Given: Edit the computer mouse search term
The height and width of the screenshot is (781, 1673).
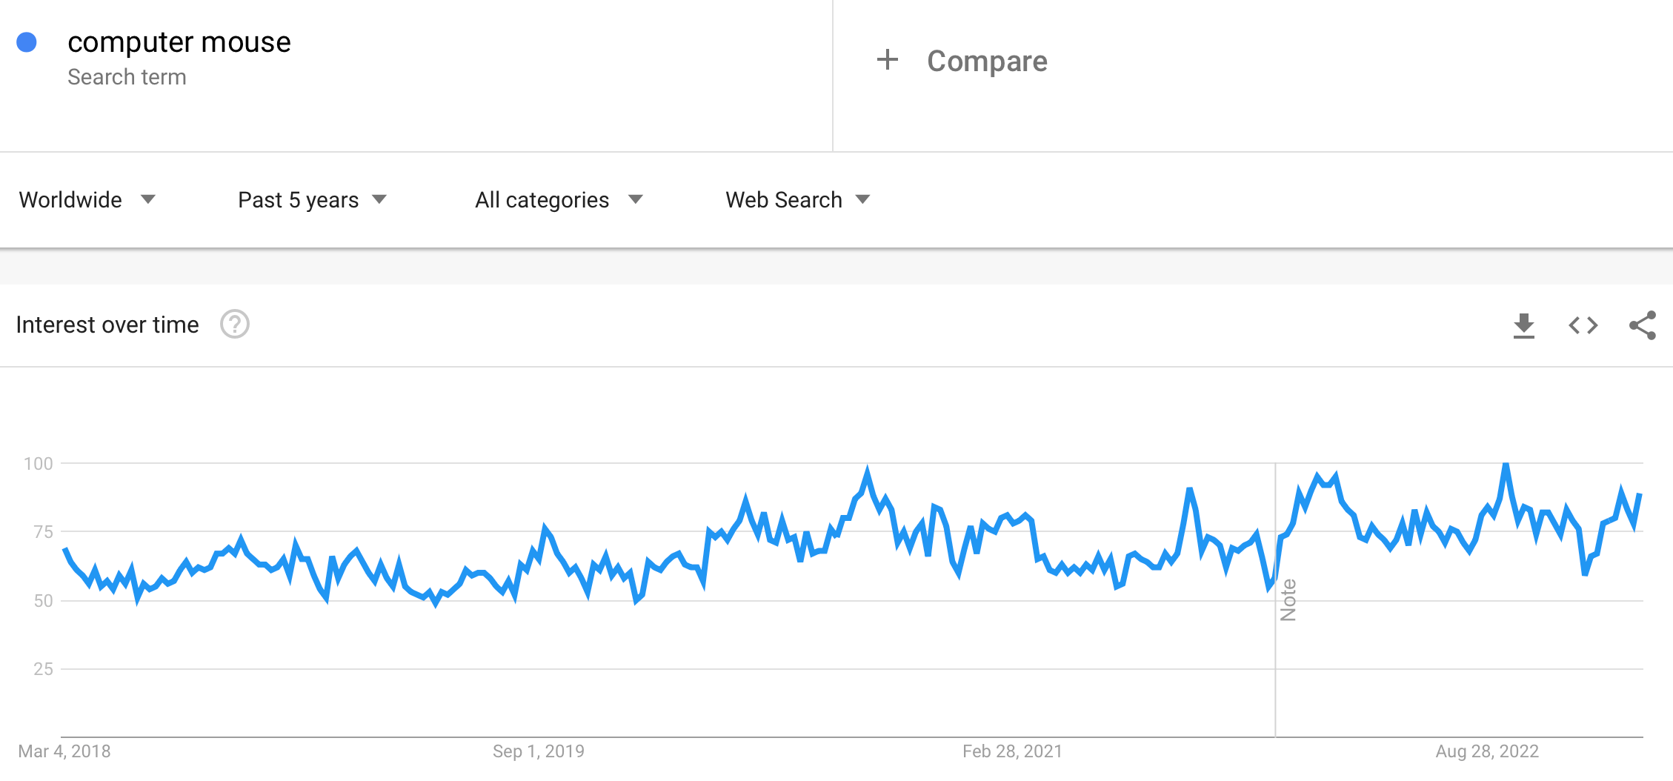Looking at the screenshot, I should 179,42.
